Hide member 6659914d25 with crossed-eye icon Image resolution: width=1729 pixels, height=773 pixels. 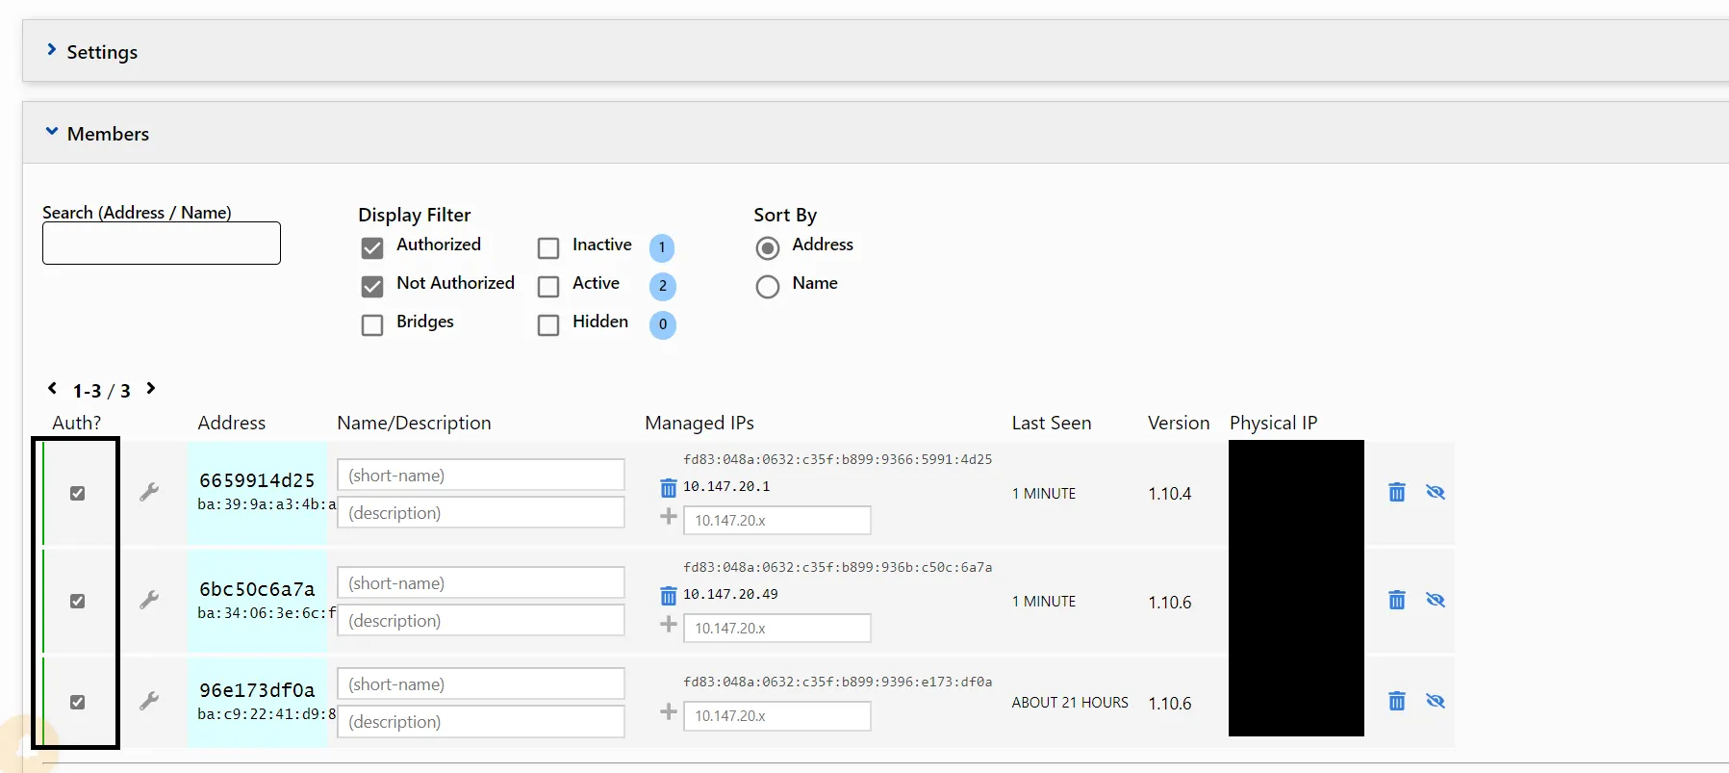point(1436,493)
